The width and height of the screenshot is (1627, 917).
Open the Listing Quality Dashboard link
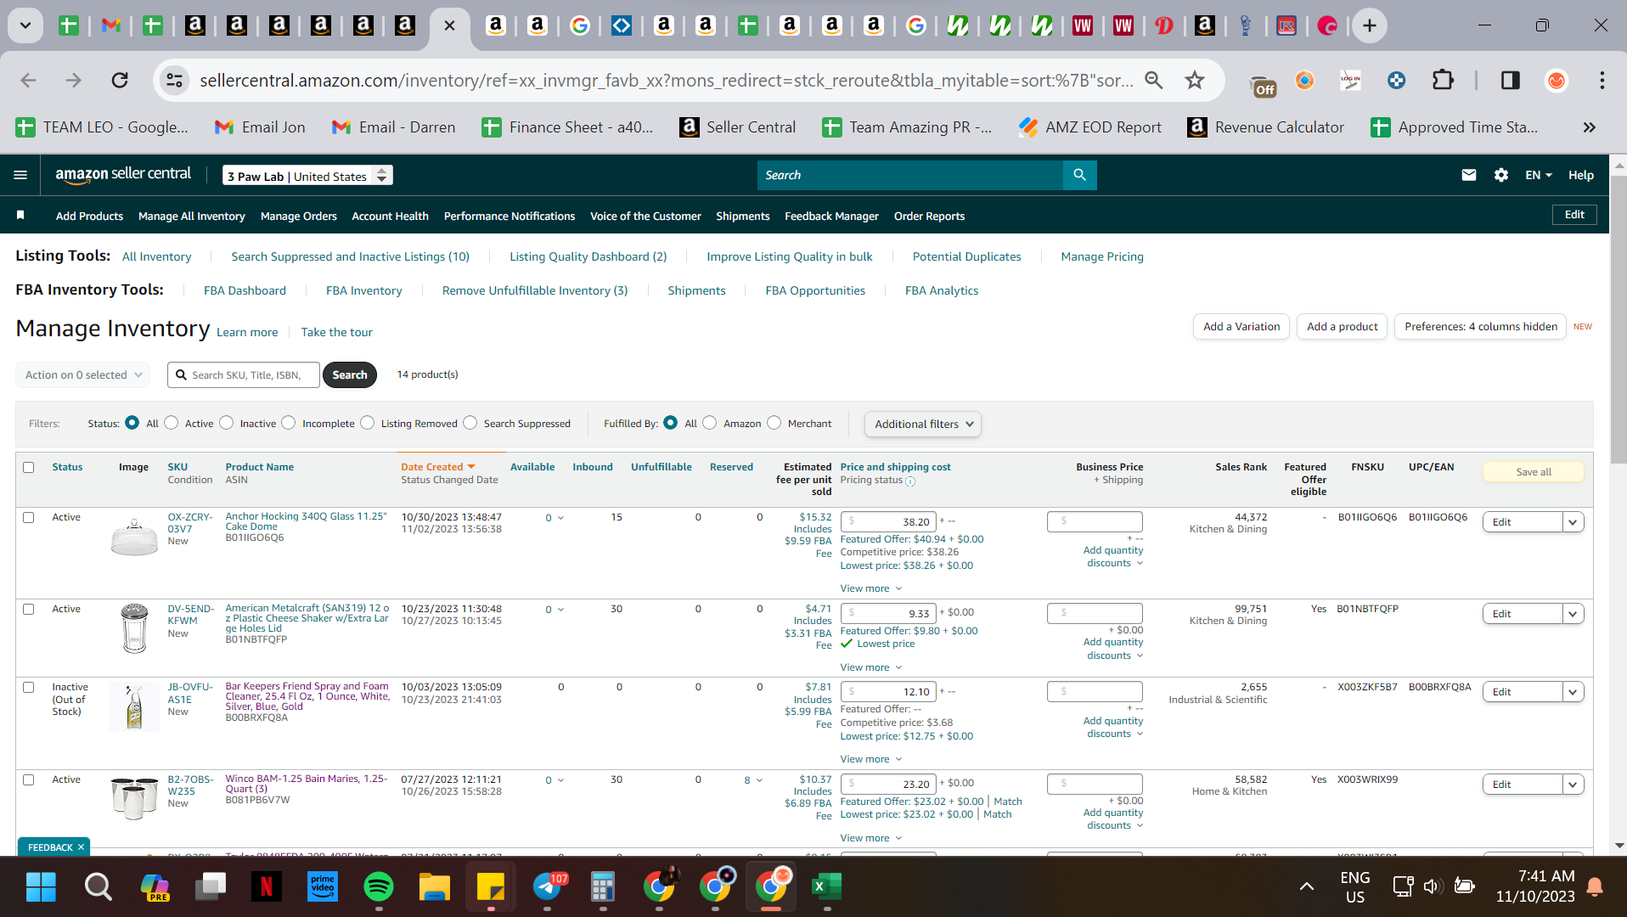pos(588,256)
